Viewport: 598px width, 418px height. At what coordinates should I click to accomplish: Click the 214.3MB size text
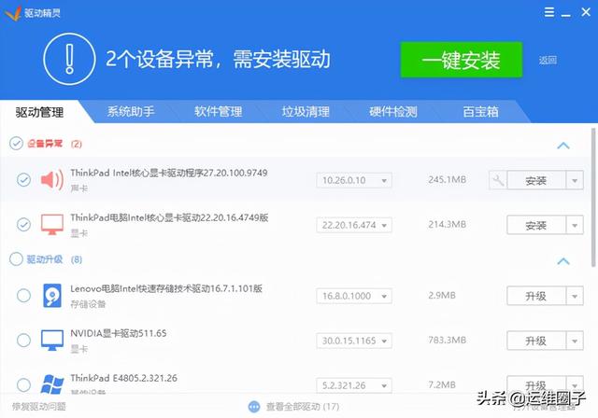[x=447, y=224]
